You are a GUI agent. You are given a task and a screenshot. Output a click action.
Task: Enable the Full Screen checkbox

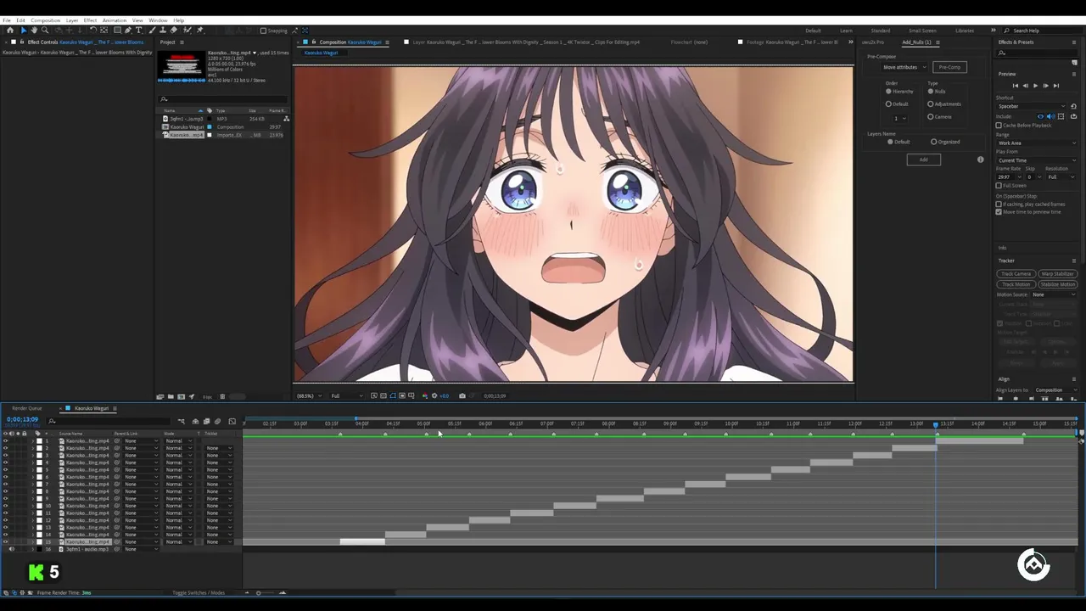pyautogui.click(x=999, y=185)
